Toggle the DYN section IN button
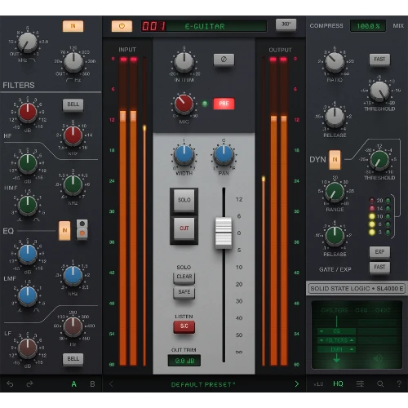Viewport: 408px width, 408px height. [335, 160]
